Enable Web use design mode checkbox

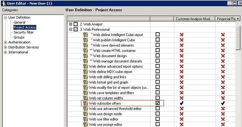158,114
